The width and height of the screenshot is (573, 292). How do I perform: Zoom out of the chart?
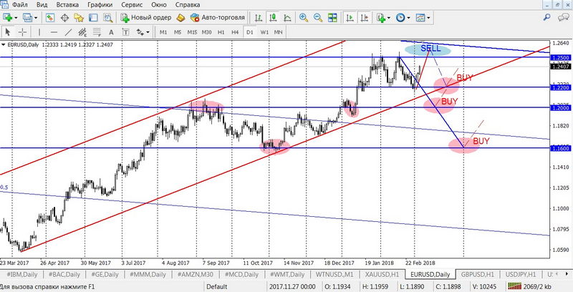[x=317, y=17]
